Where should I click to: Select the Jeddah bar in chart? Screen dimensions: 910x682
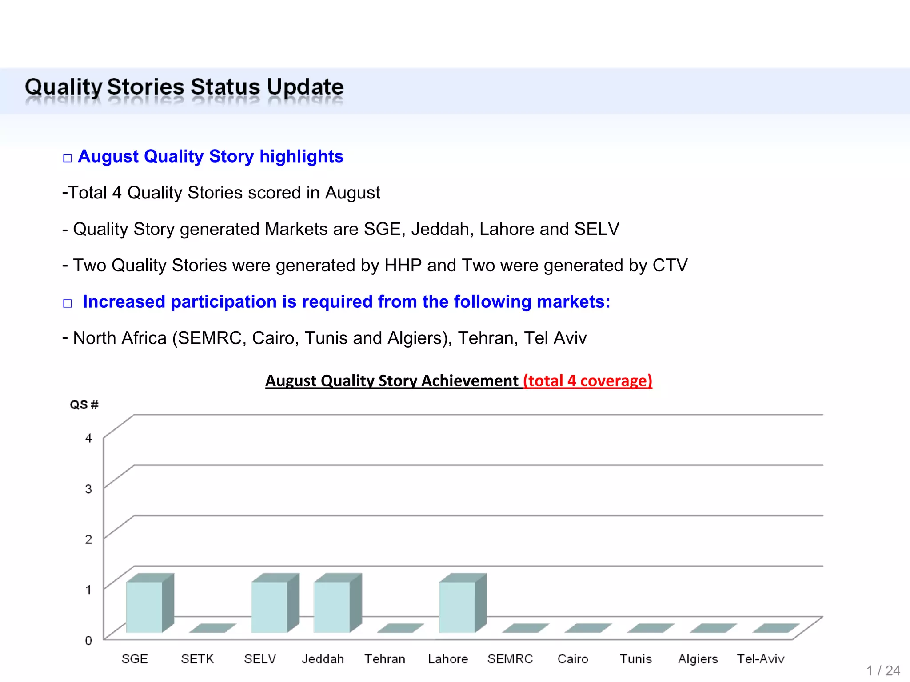(332, 607)
